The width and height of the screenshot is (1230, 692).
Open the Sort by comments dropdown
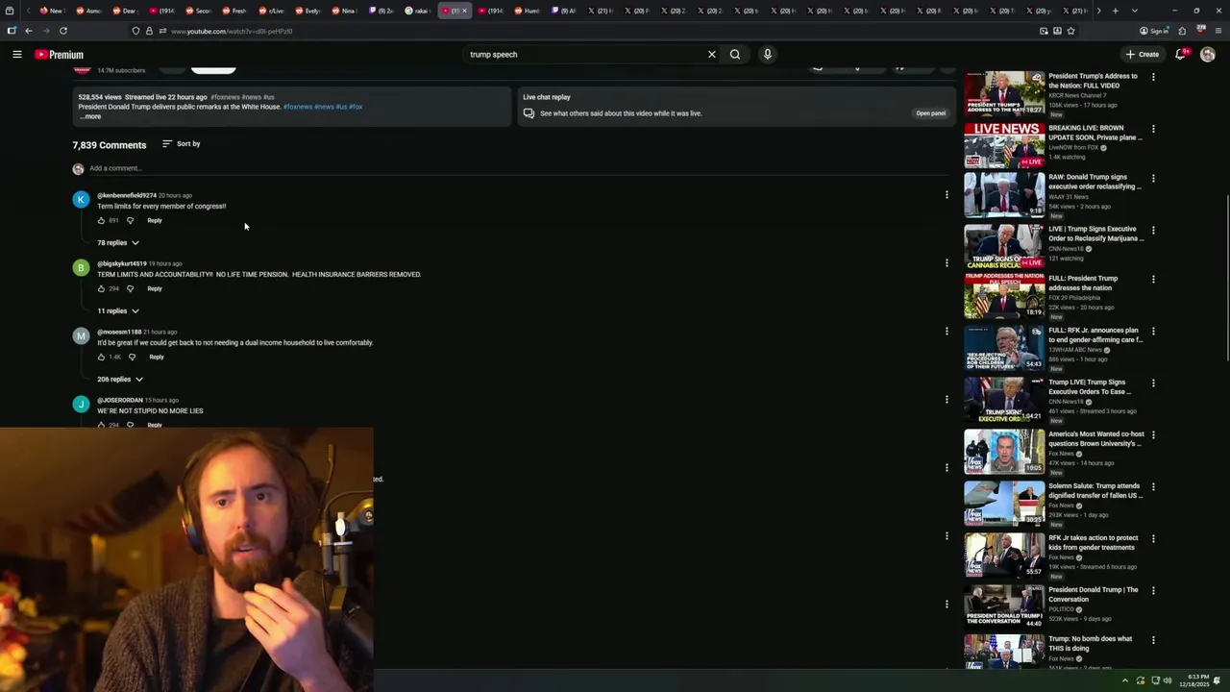(181, 144)
